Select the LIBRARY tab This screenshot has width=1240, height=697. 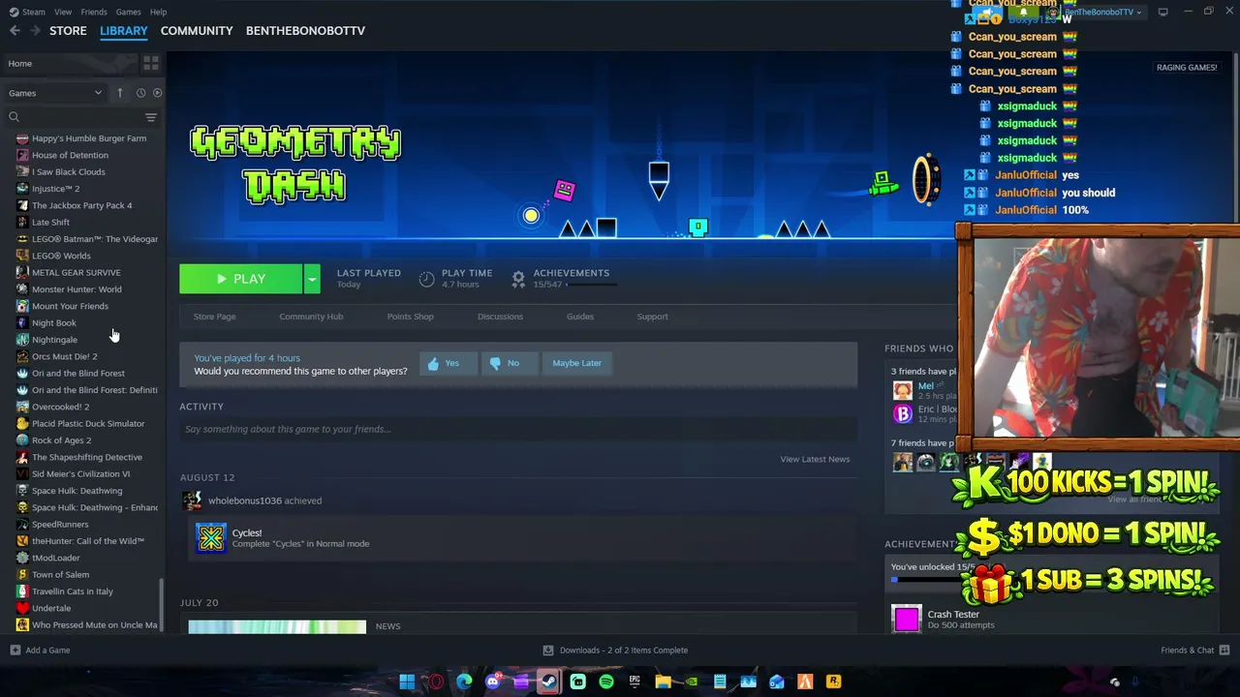pyautogui.click(x=124, y=31)
